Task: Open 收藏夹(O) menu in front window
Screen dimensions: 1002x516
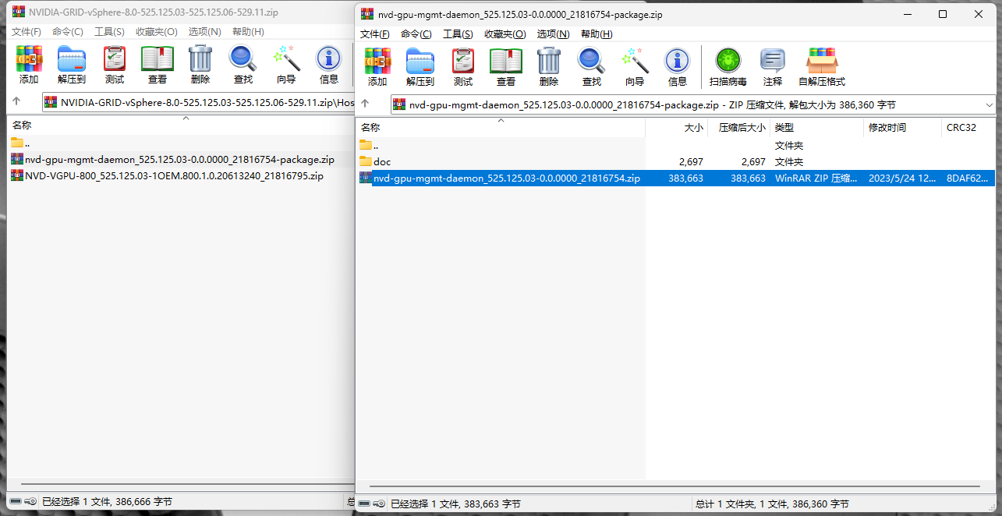Action: click(x=505, y=34)
